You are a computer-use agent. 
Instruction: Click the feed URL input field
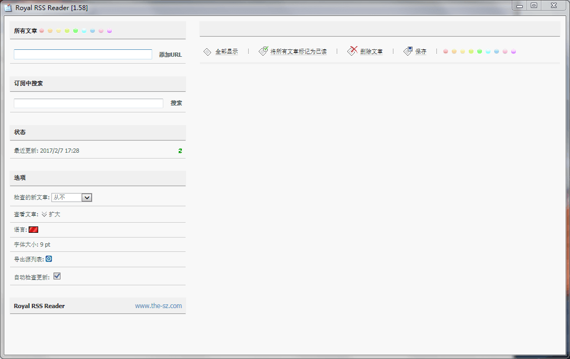[x=83, y=54]
